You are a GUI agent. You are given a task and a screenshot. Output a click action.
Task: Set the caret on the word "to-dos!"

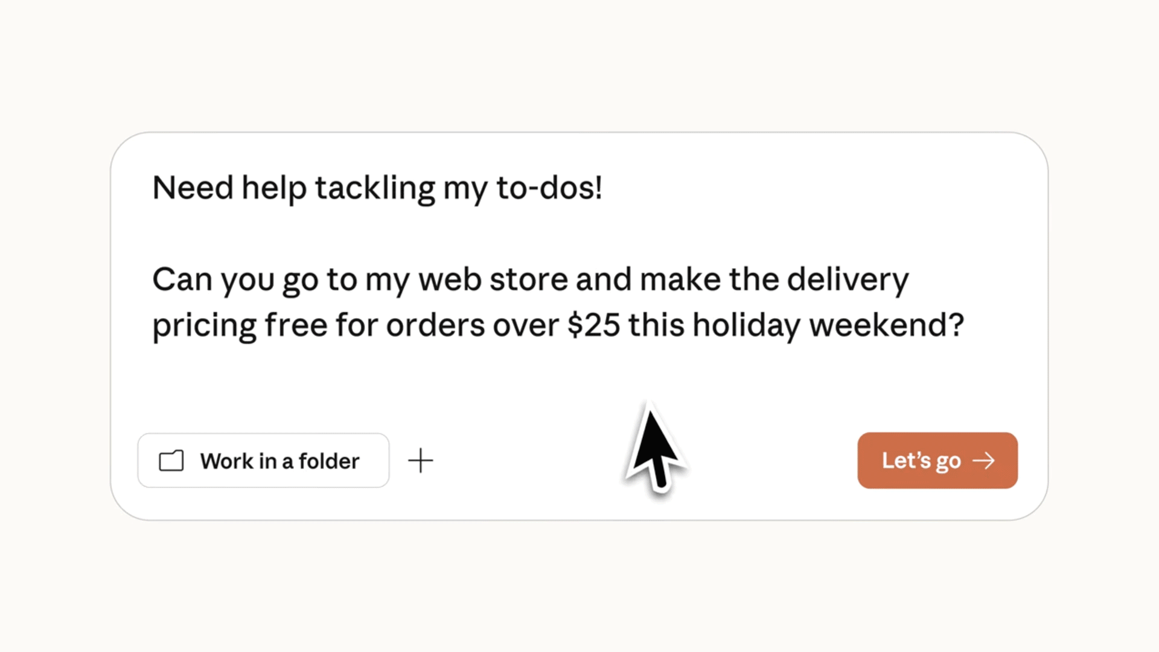click(x=549, y=188)
